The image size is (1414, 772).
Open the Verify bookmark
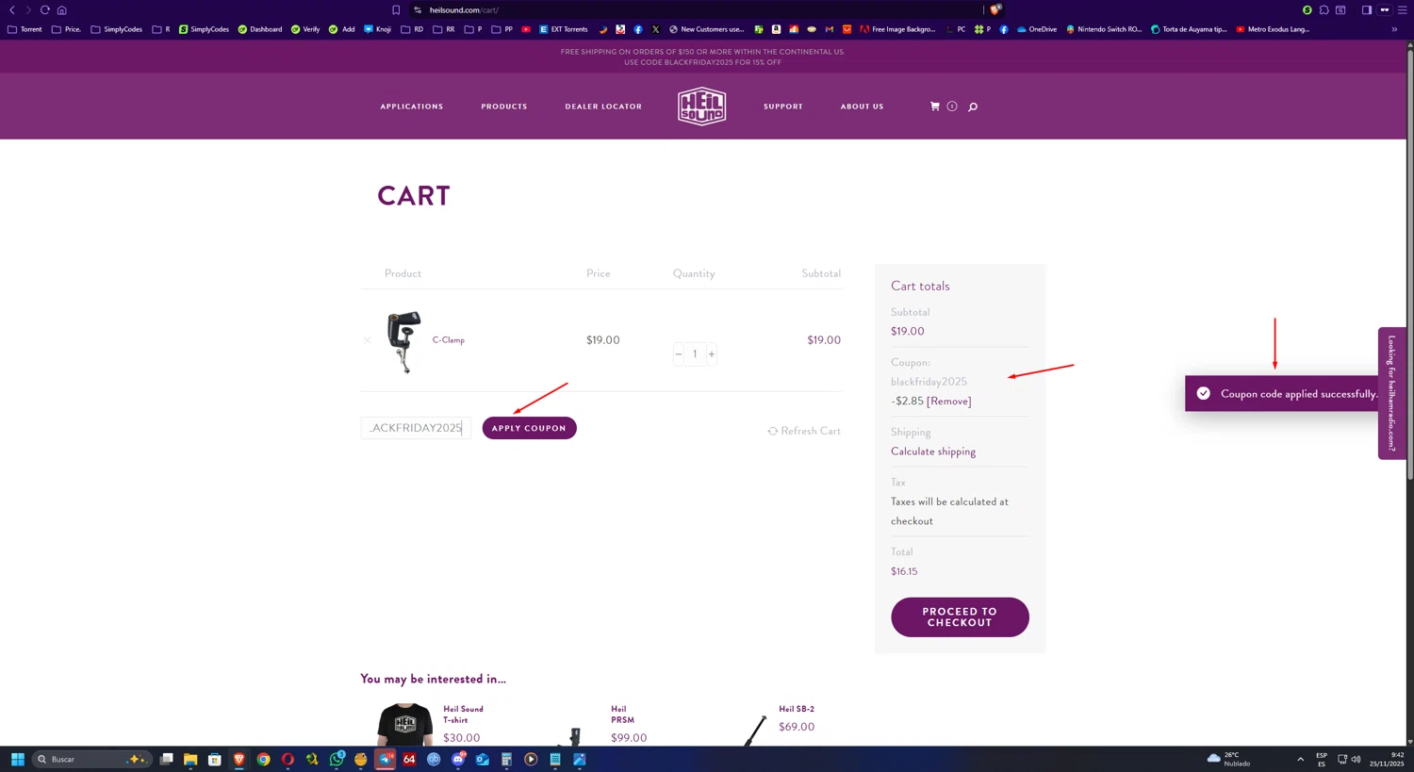tap(305, 29)
